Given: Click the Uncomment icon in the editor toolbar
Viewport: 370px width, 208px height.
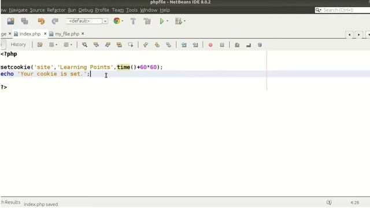Looking at the screenshot, I should [x=249, y=45].
